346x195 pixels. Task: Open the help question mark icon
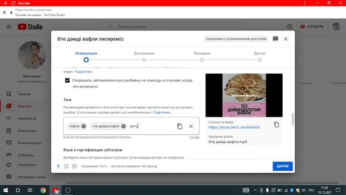(x=290, y=27)
